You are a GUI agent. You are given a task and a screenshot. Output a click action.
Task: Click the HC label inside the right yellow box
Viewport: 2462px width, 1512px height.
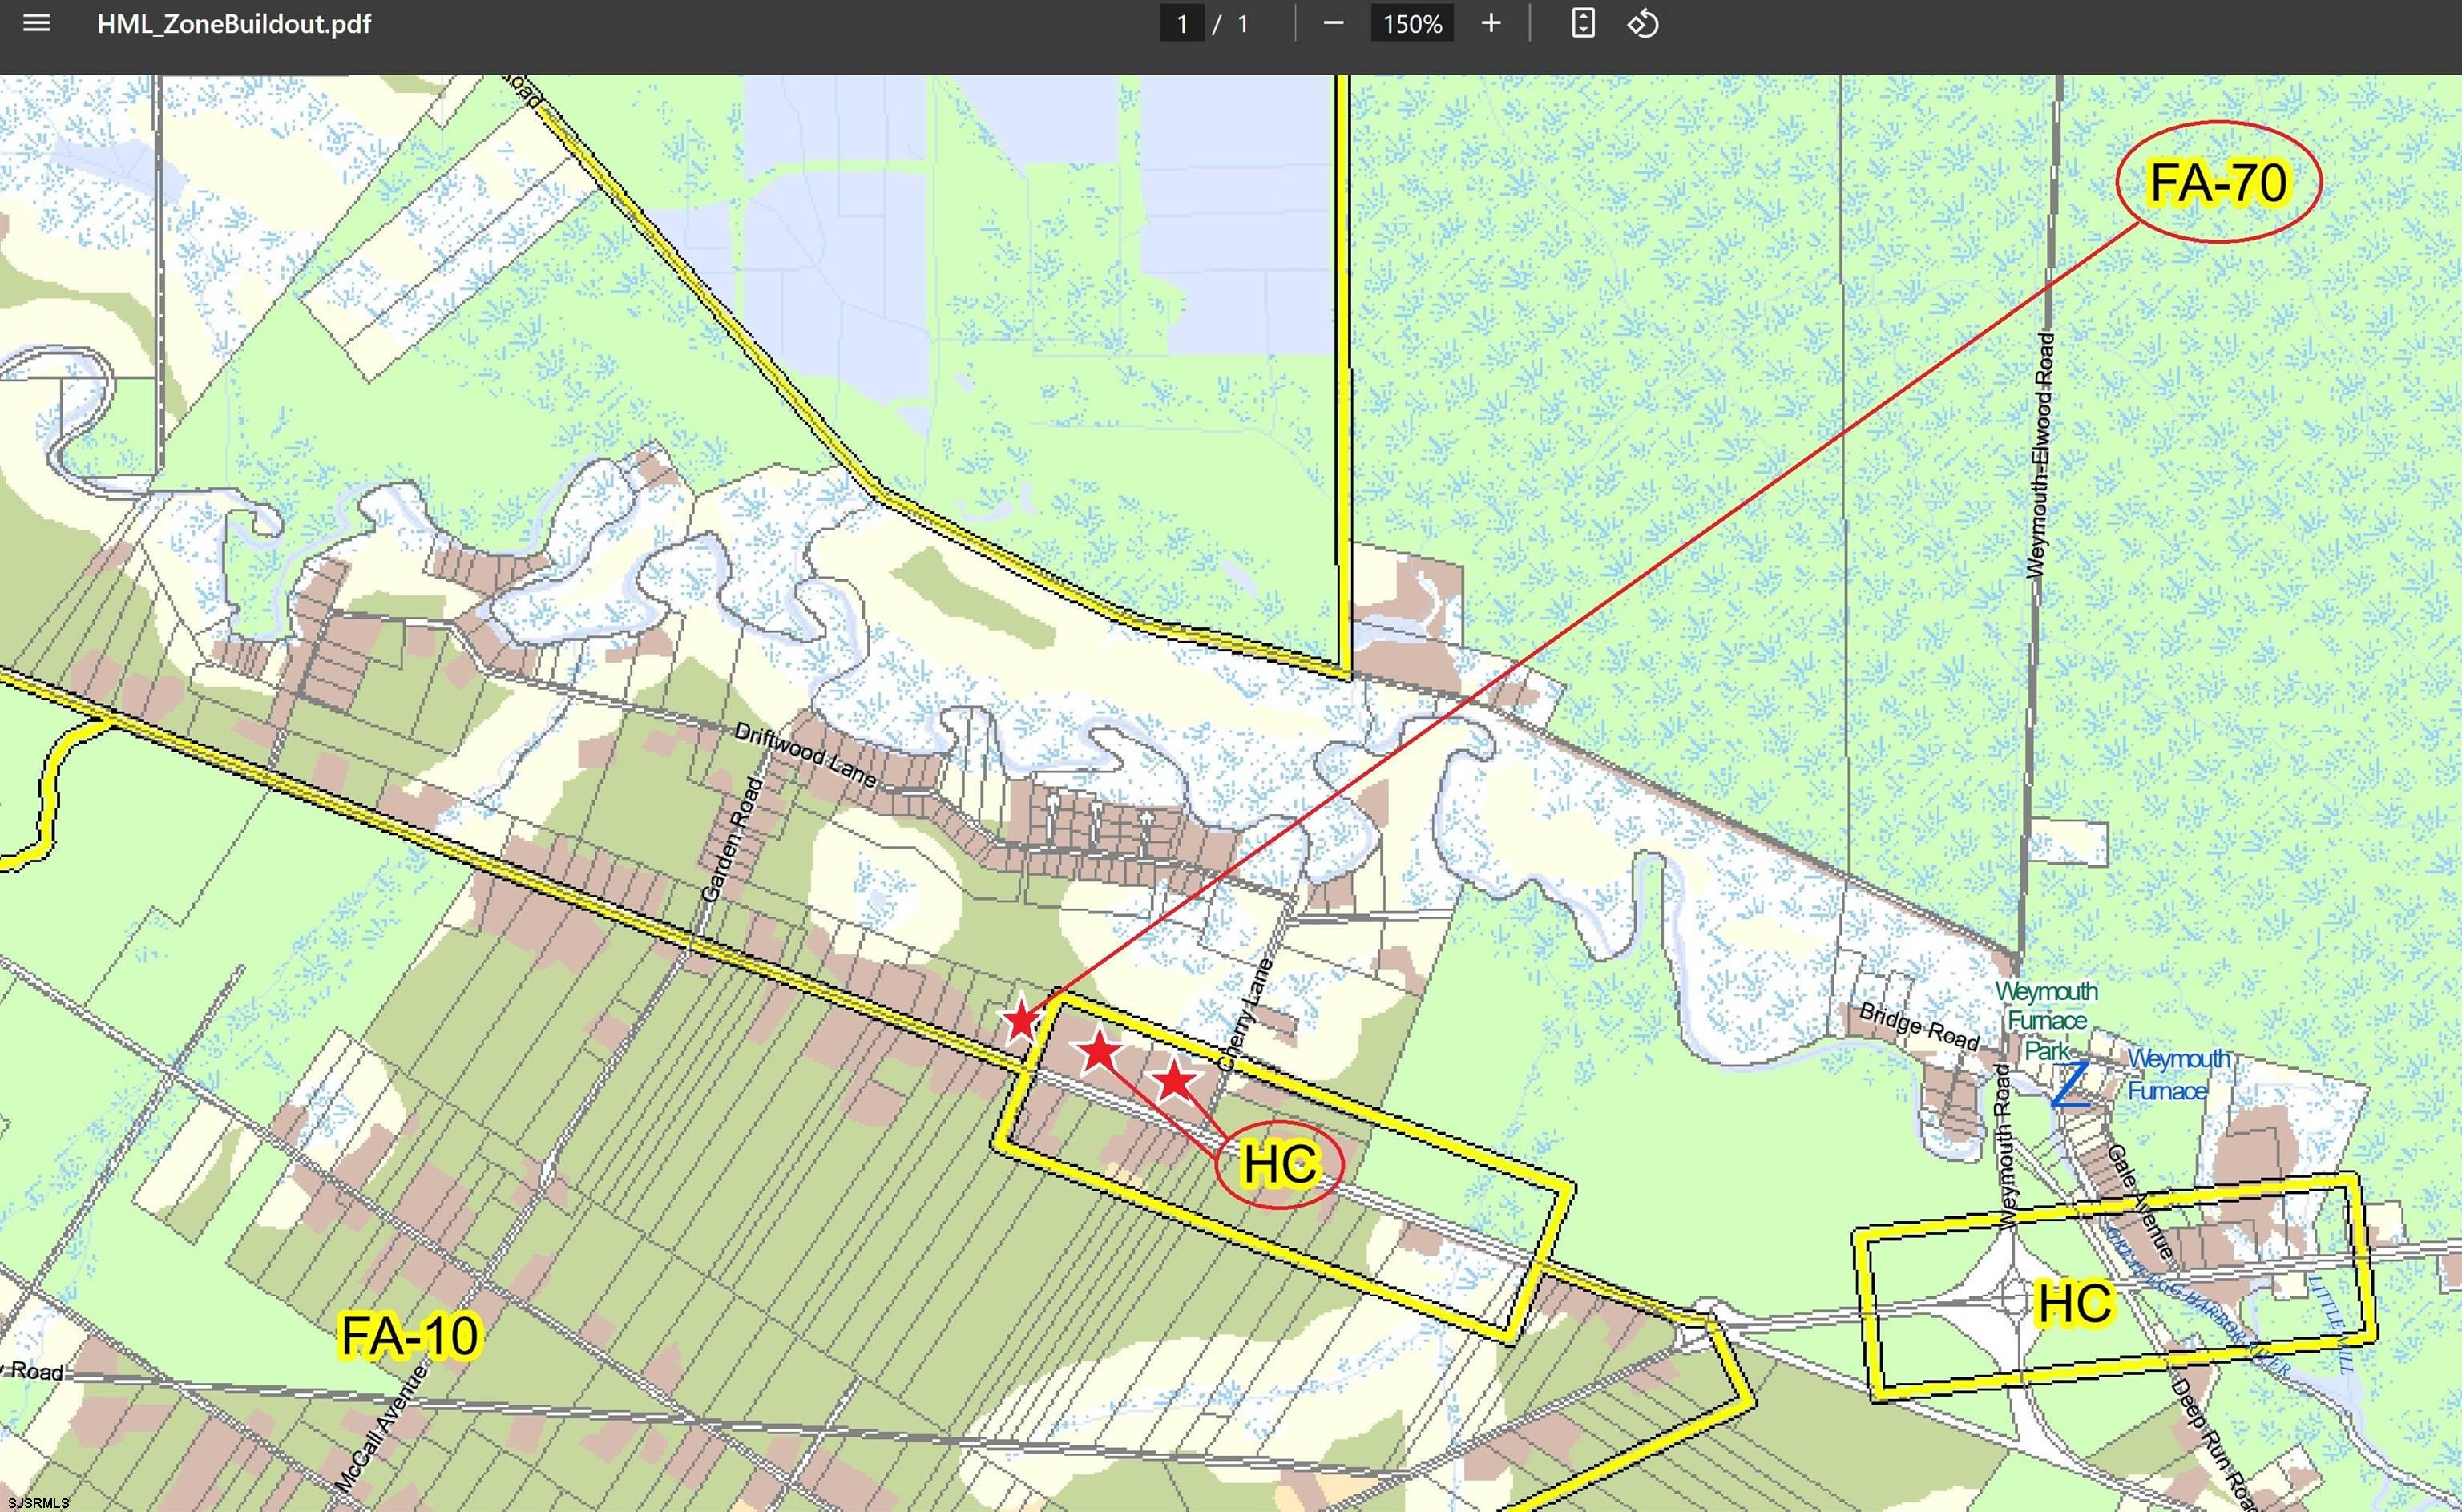(x=2075, y=1304)
